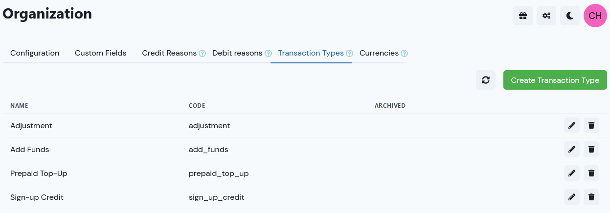Show help for Transaction Types tab
The height and width of the screenshot is (213, 610).
click(349, 54)
